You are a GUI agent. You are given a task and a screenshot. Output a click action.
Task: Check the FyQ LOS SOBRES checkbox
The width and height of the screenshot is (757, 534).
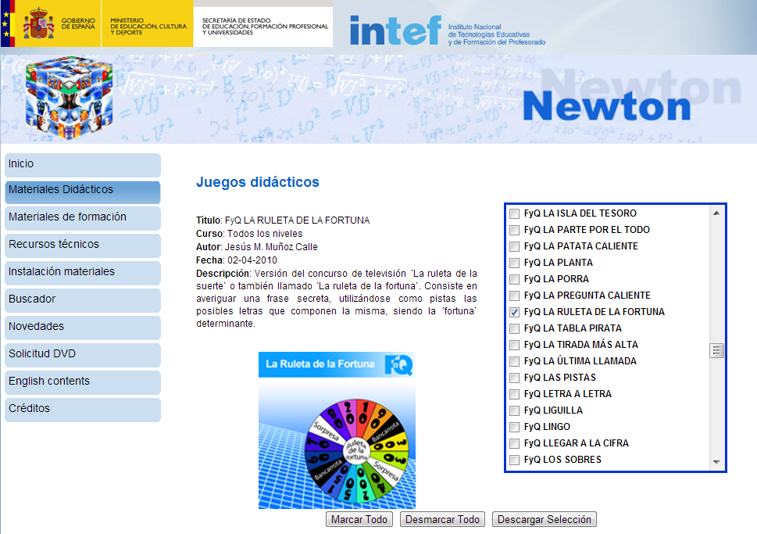[515, 460]
